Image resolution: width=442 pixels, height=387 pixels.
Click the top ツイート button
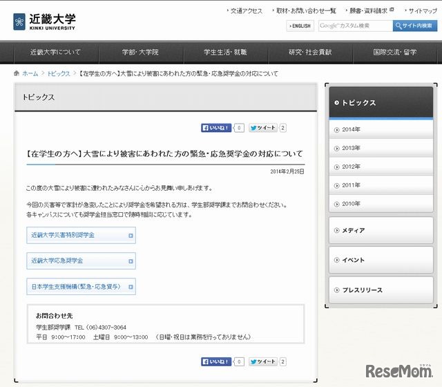click(262, 128)
